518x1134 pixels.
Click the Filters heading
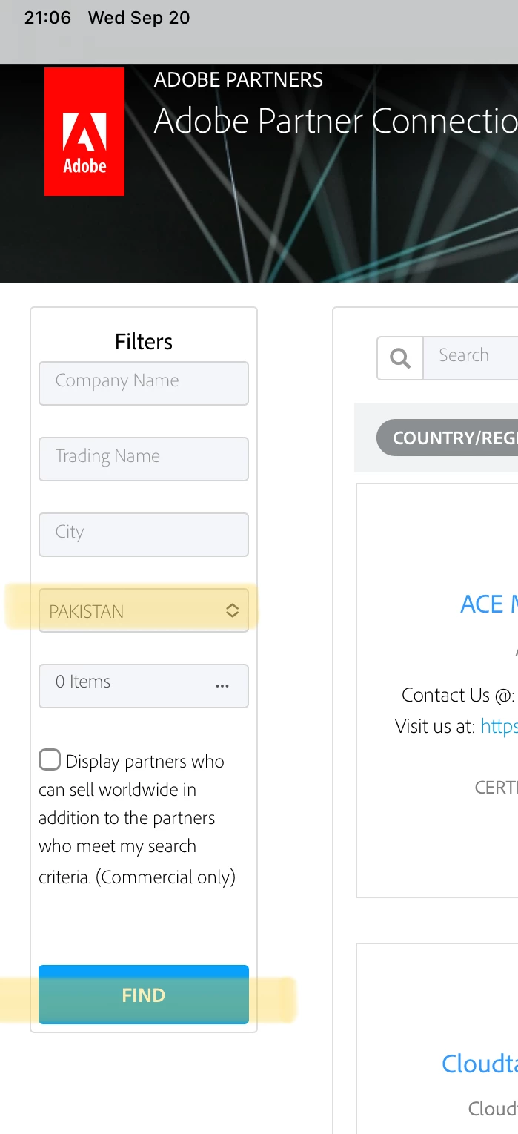click(144, 341)
